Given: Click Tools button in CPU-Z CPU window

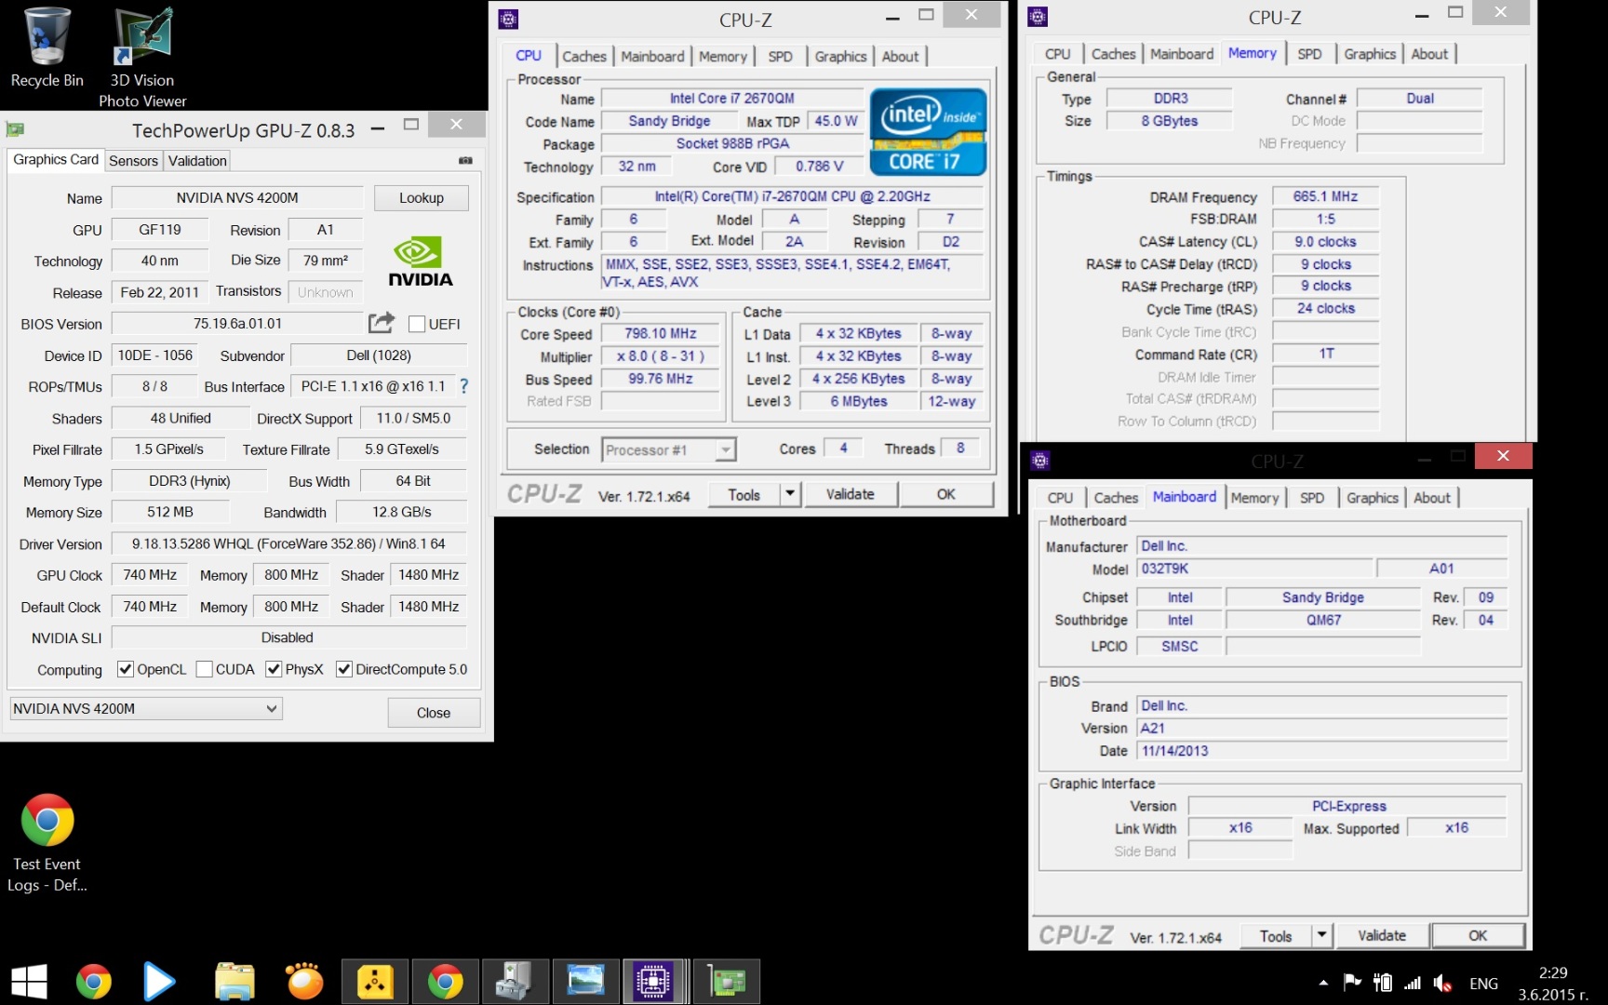Looking at the screenshot, I should pos(744,494).
